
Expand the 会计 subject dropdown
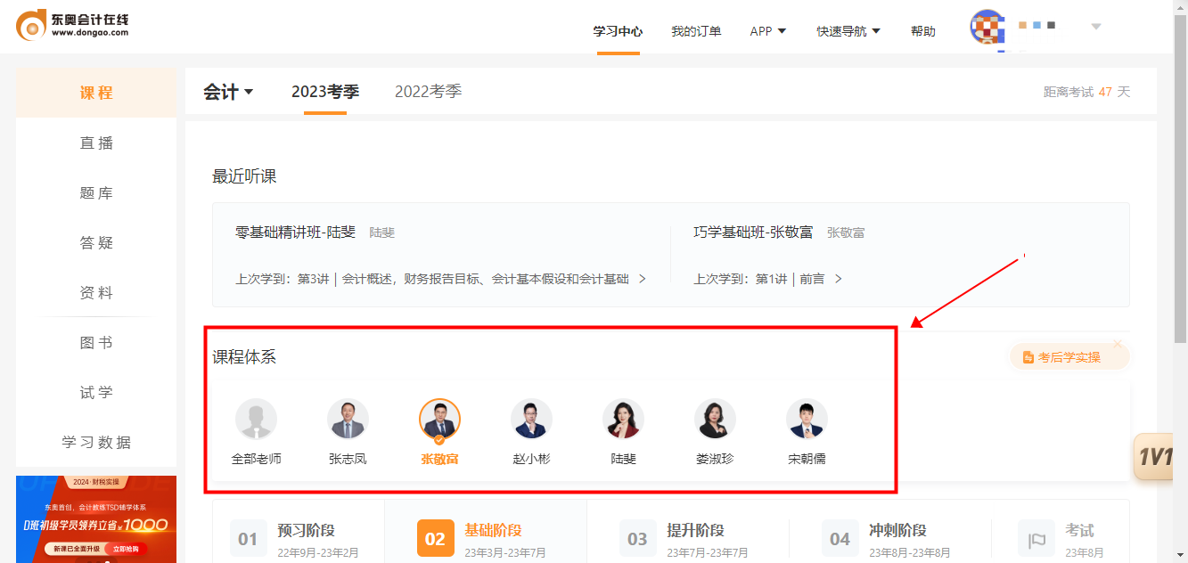[228, 92]
